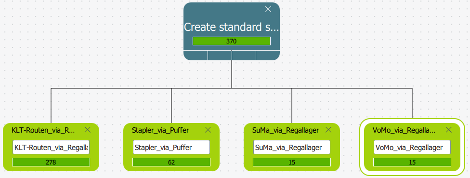470x178 pixels.
Task: Click the X on SuMa_via_Regallager node
Action: [328, 130]
